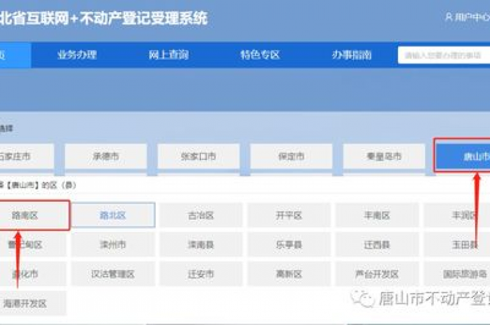Select city 石家庄市
The image size is (490, 325).
click(x=27, y=156)
